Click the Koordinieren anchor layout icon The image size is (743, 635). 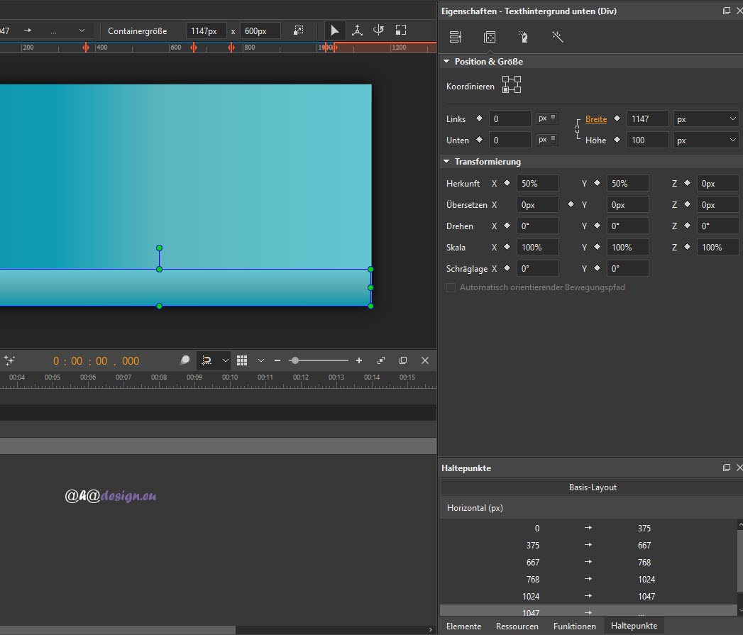511,85
